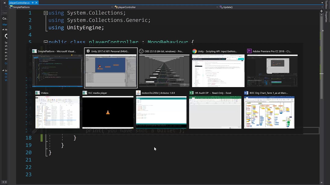Open the BOC Org Chart Word window thumbnail
The image size is (330, 185).
[269, 112]
